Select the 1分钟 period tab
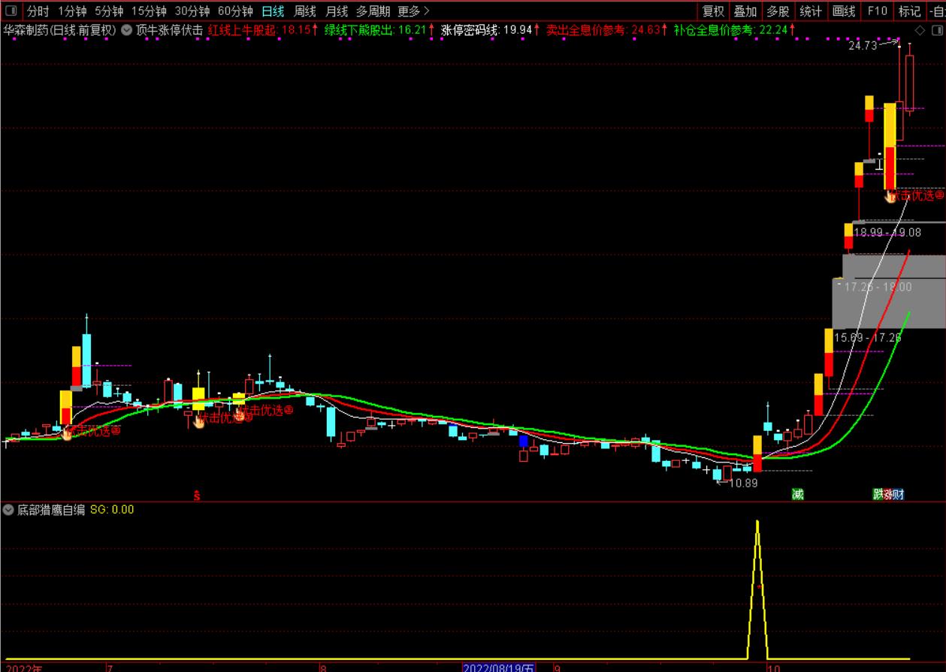946x672 pixels. [71, 11]
